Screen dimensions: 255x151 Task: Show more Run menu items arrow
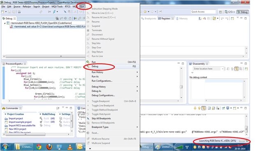pyautogui.click(x=90, y=149)
